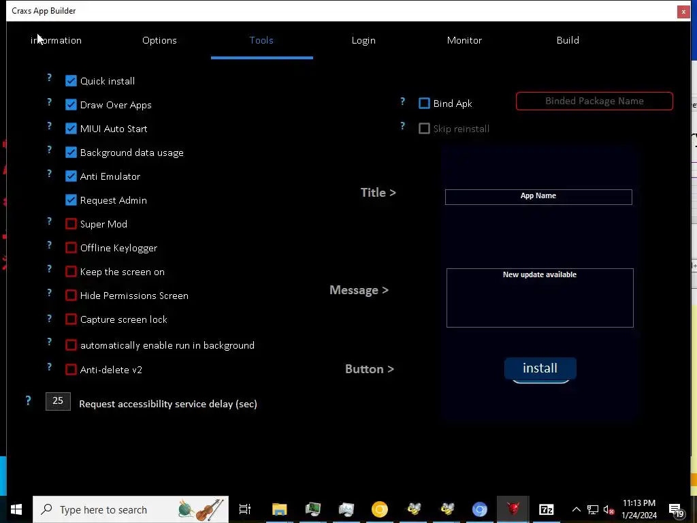Click help icon for Hide Permissions Screen

pyautogui.click(x=49, y=293)
